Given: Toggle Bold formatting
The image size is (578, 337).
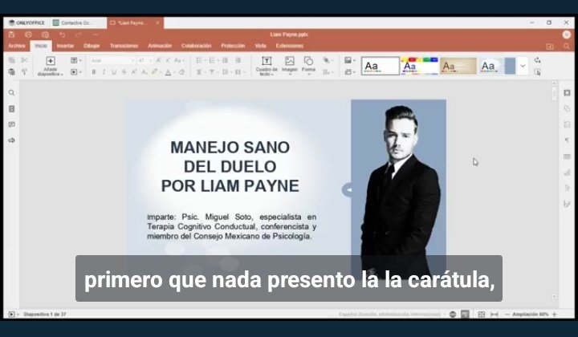Looking at the screenshot, I should pyautogui.click(x=94, y=72).
